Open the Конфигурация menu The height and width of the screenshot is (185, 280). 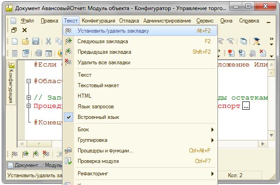coord(99,21)
